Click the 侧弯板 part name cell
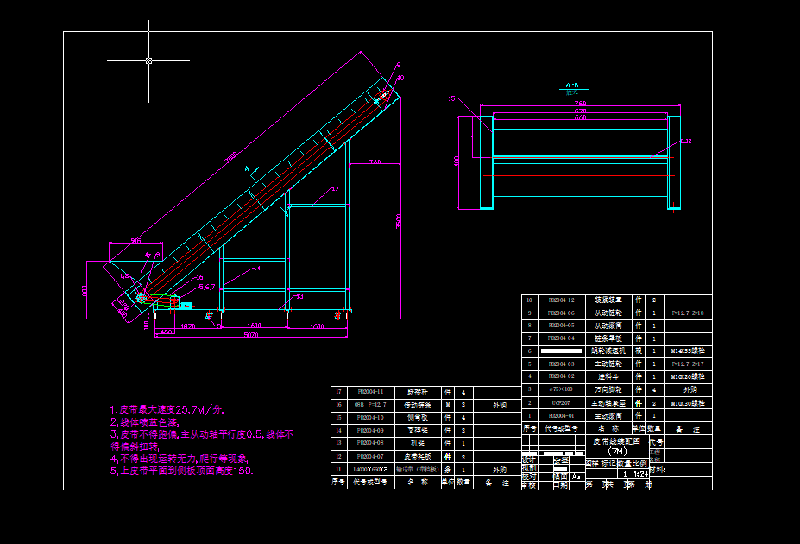 click(418, 417)
